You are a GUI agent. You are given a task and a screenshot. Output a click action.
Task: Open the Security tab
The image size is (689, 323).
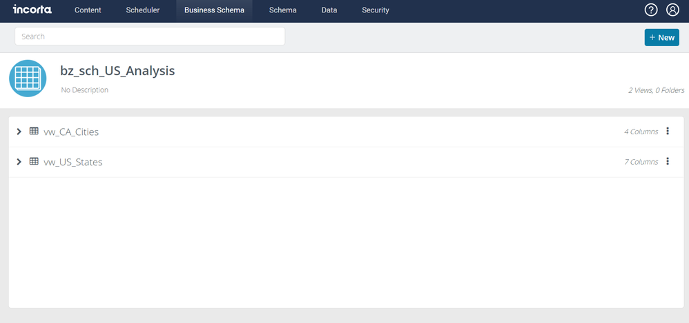click(x=376, y=10)
